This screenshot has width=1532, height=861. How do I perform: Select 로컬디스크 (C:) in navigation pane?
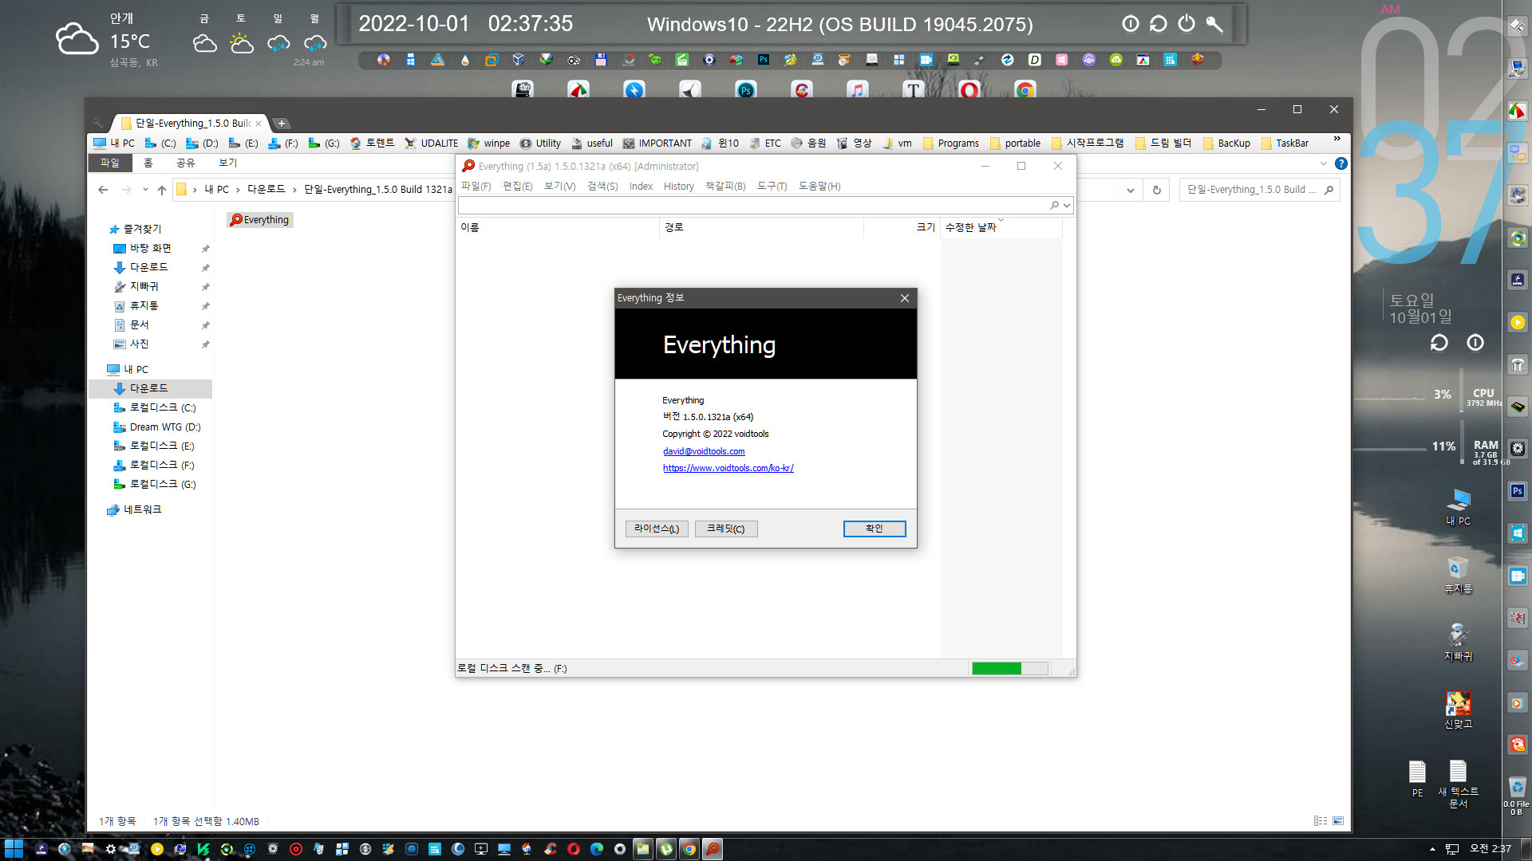pos(163,408)
